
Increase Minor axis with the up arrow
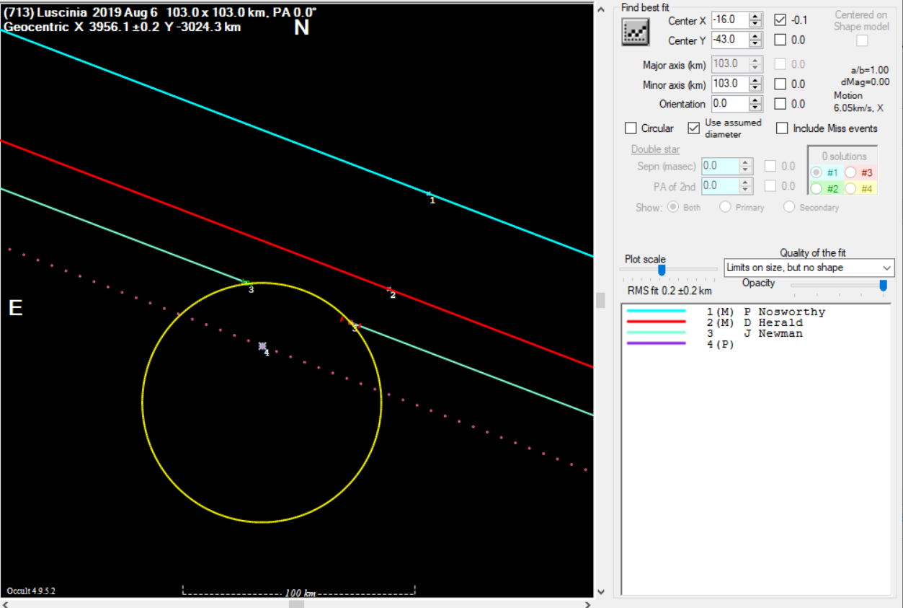click(x=755, y=80)
